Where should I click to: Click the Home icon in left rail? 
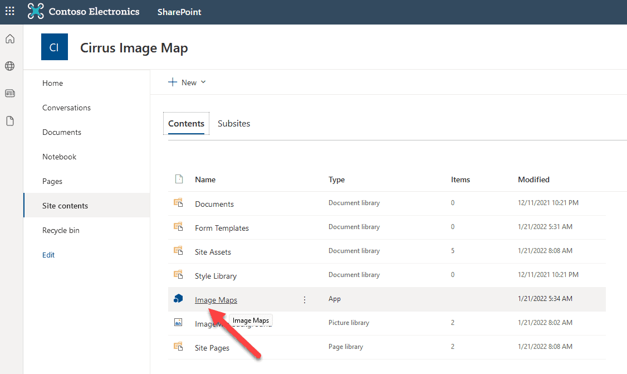9,38
